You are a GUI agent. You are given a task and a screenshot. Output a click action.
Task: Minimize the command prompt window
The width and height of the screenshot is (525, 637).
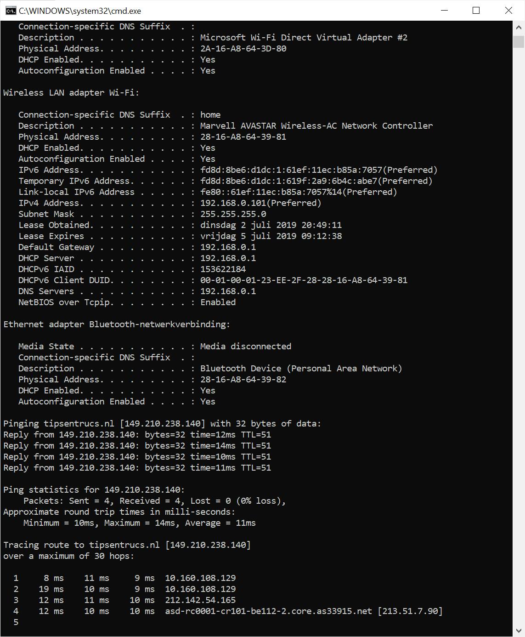pyautogui.click(x=444, y=11)
